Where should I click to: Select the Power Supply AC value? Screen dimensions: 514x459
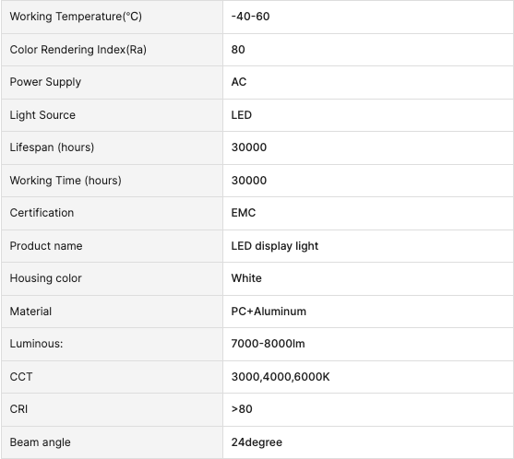coord(239,82)
